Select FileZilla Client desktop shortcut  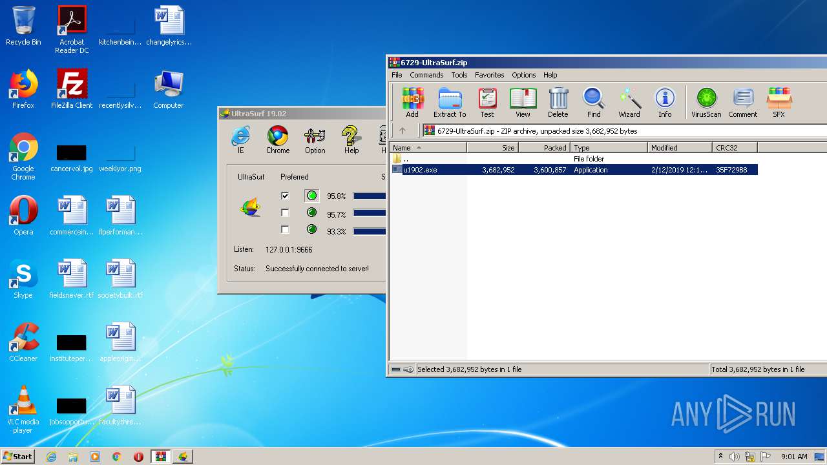pos(72,89)
